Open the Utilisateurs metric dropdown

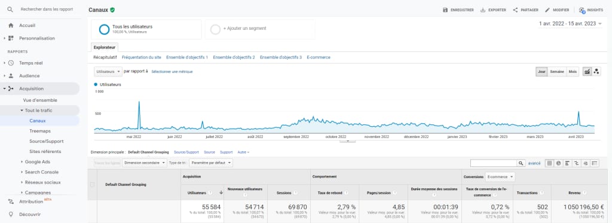108,72
